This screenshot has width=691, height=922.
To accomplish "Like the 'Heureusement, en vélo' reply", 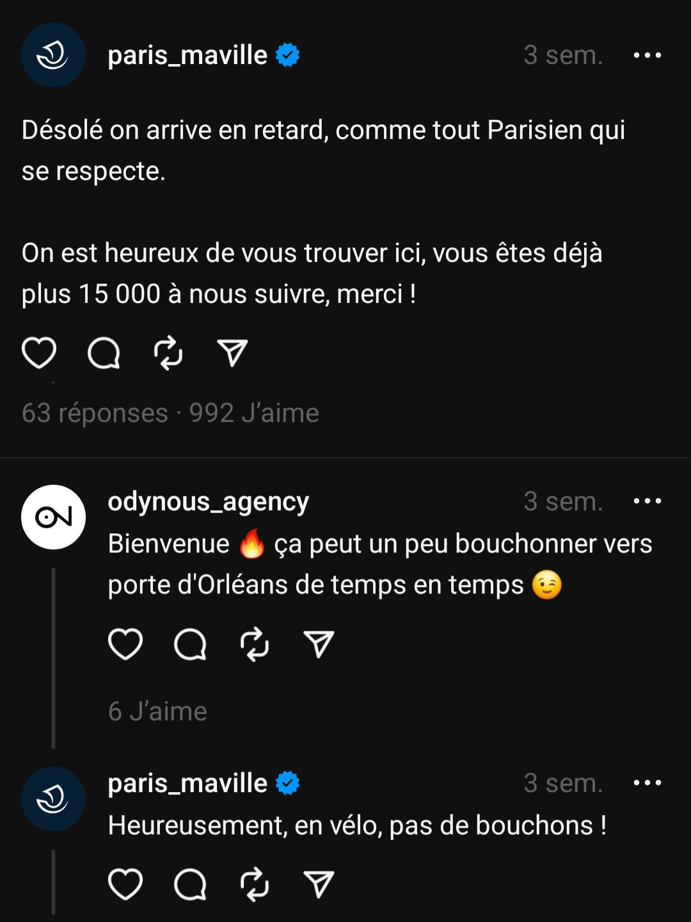I will point(125,884).
